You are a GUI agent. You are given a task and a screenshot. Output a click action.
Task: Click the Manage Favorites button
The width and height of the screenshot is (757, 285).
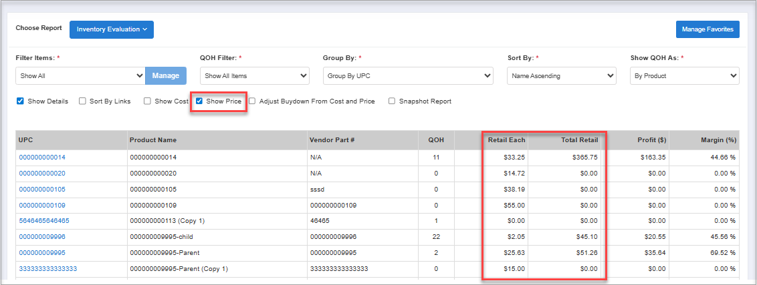[708, 29]
